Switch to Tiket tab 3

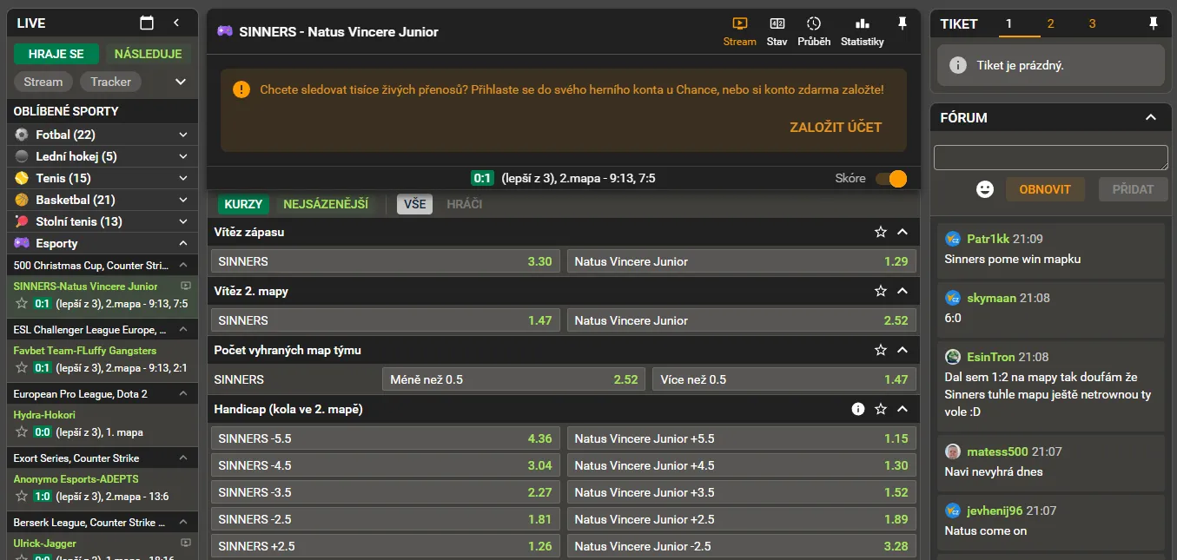click(1092, 24)
